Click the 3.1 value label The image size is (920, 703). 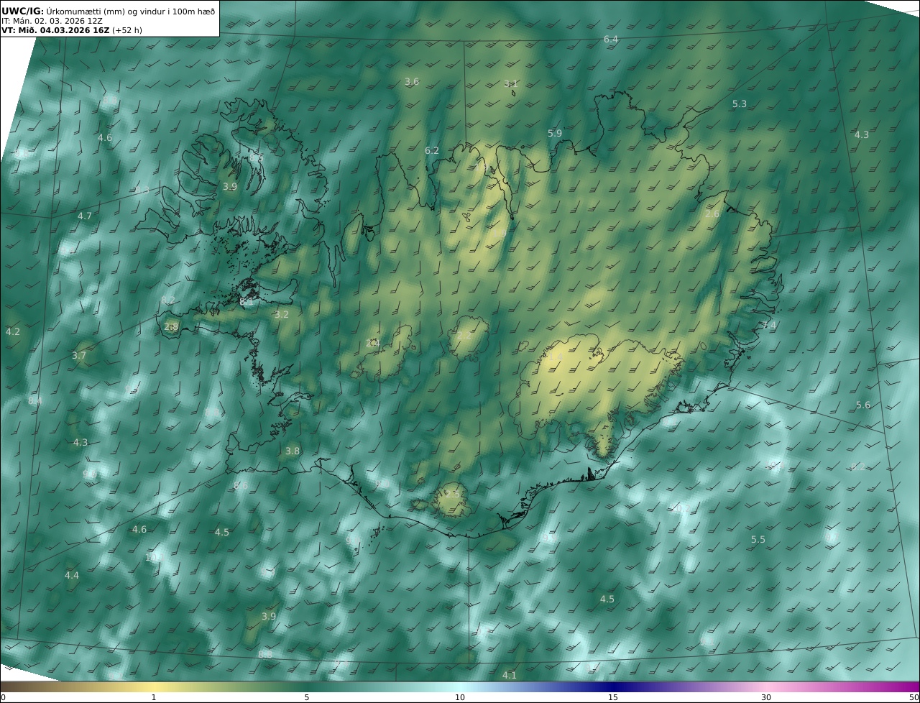coord(511,84)
